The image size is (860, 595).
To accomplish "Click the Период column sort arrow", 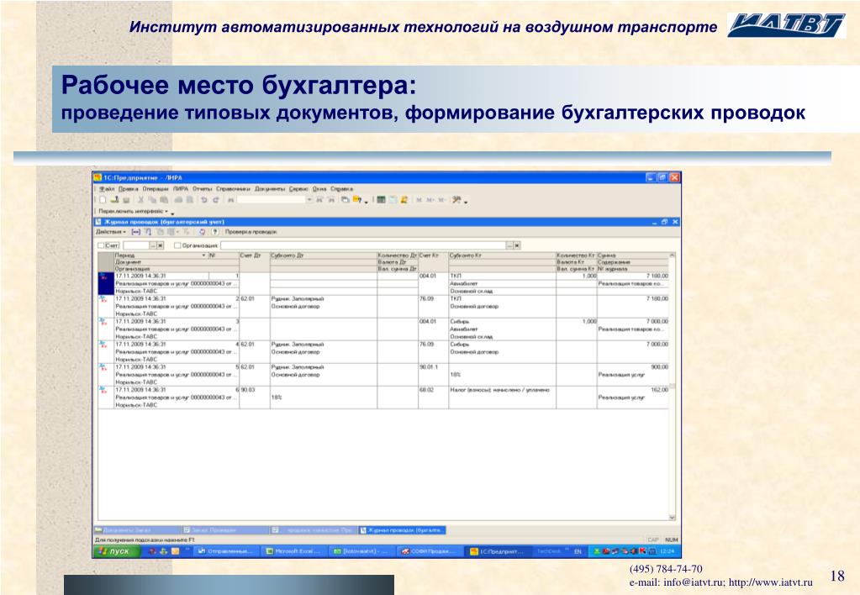I will 204,255.
